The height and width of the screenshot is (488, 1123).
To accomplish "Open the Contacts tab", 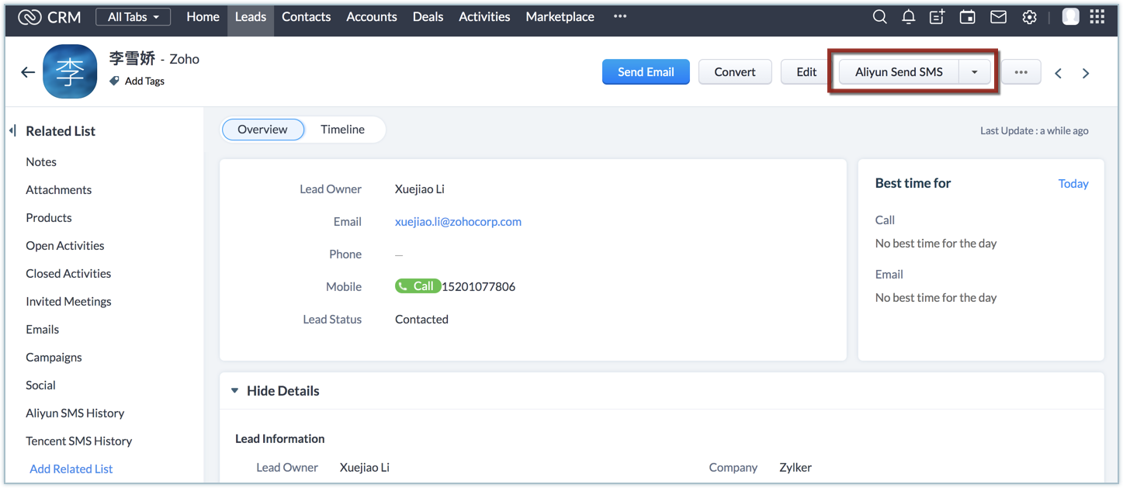I will [x=307, y=17].
